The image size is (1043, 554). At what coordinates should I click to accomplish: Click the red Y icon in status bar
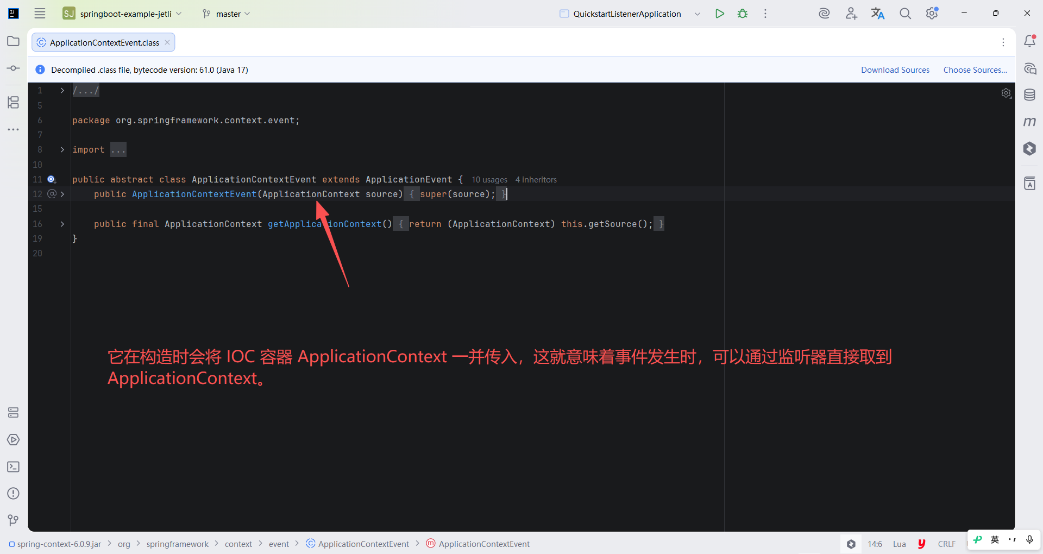pos(922,544)
